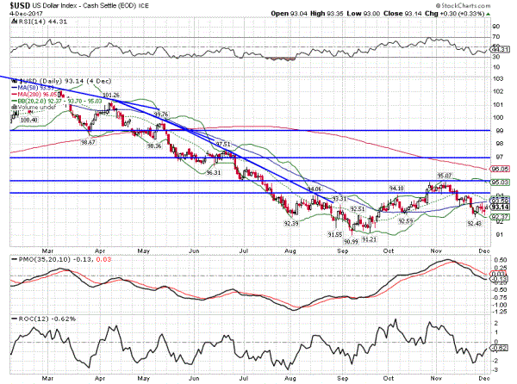
Task: Click the 101.26 April peak price label
Action: [x=110, y=95]
